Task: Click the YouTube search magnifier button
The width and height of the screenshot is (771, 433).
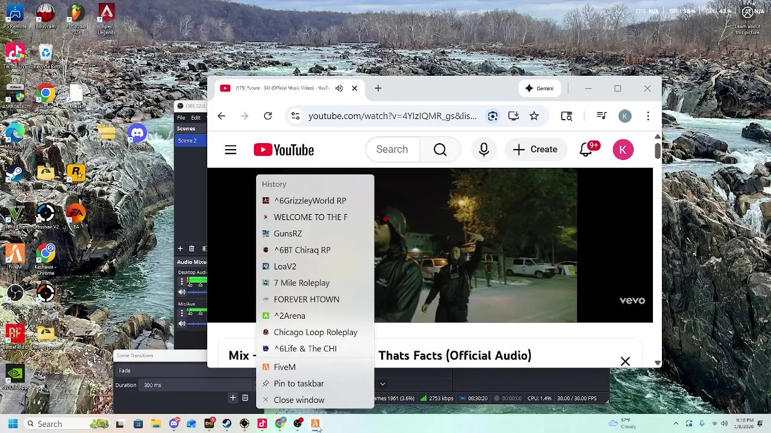Action: [x=440, y=150]
